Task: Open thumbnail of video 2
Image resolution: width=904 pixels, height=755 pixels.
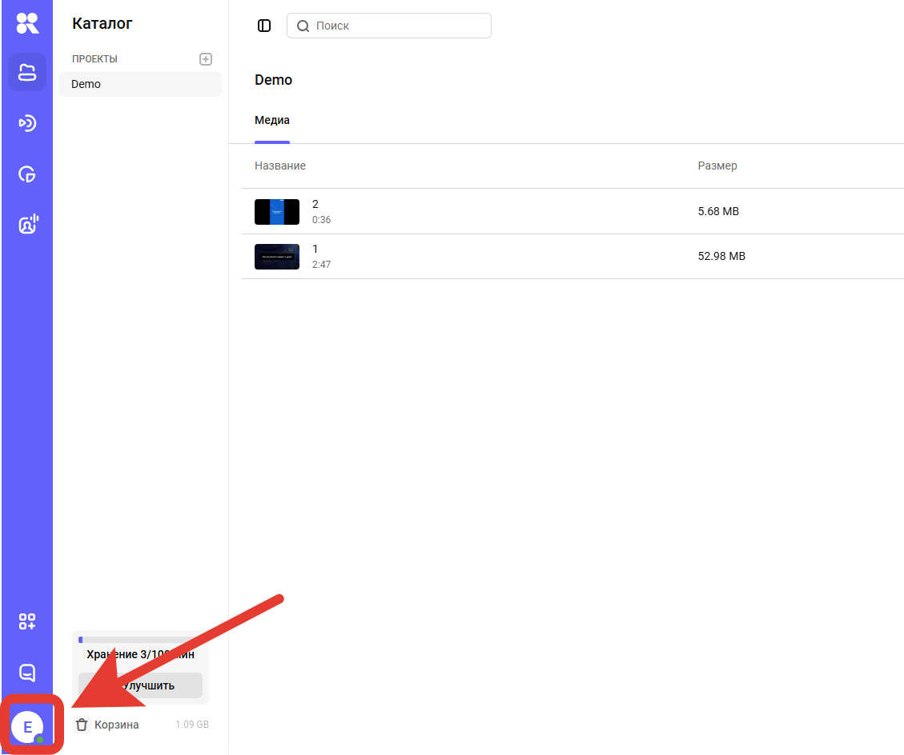Action: click(277, 212)
